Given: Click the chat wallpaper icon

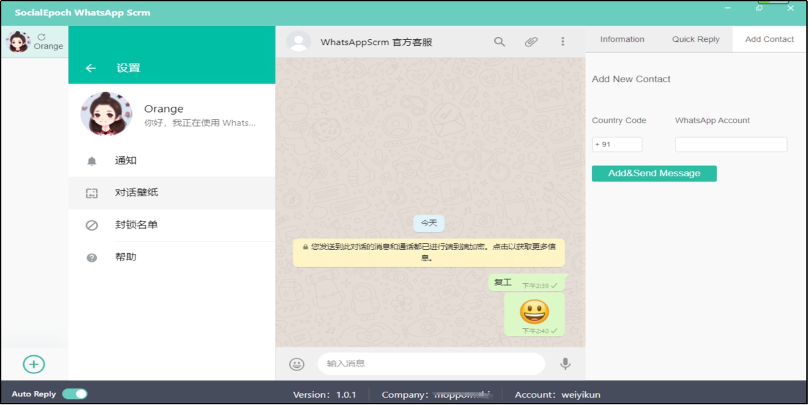Looking at the screenshot, I should (x=92, y=194).
